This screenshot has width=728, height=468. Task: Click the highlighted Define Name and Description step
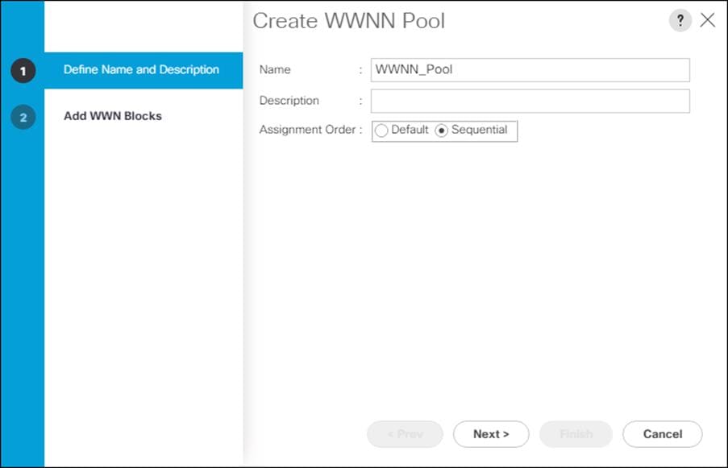(x=142, y=70)
